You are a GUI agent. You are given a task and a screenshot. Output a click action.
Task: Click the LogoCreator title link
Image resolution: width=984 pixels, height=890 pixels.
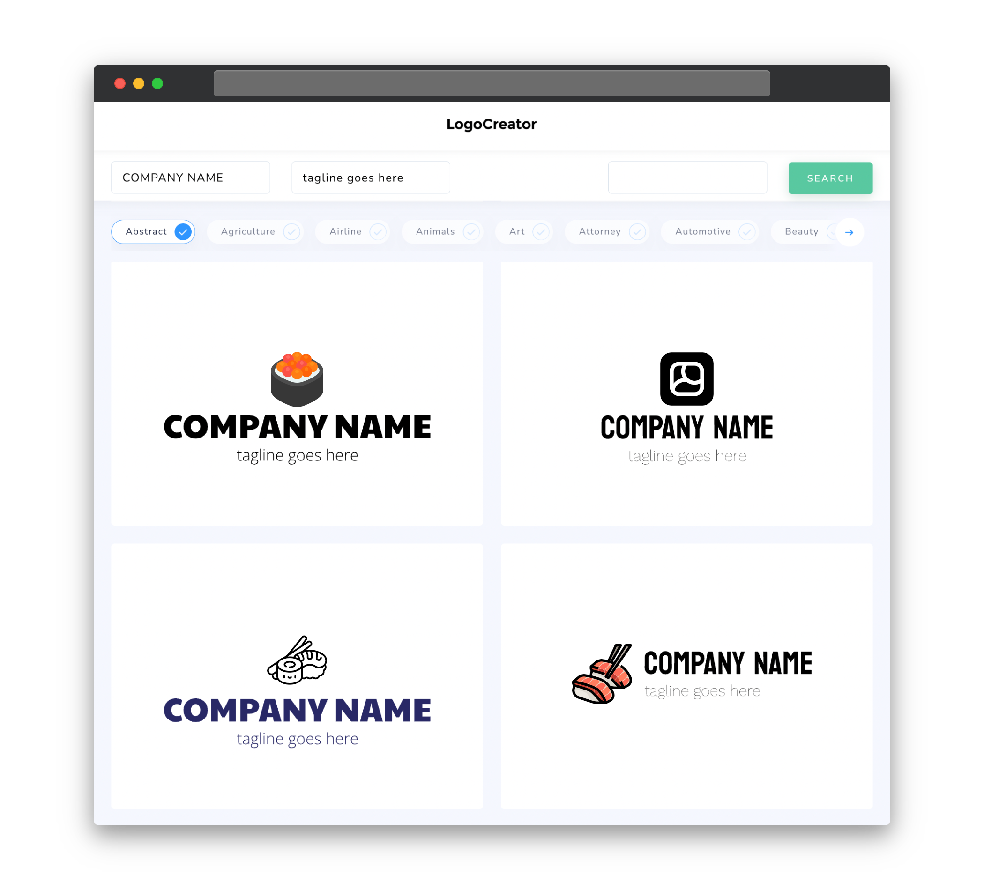click(x=492, y=124)
